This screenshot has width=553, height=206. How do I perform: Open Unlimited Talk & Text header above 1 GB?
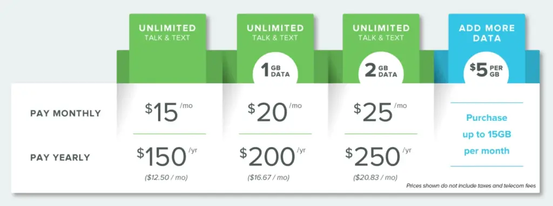point(275,32)
